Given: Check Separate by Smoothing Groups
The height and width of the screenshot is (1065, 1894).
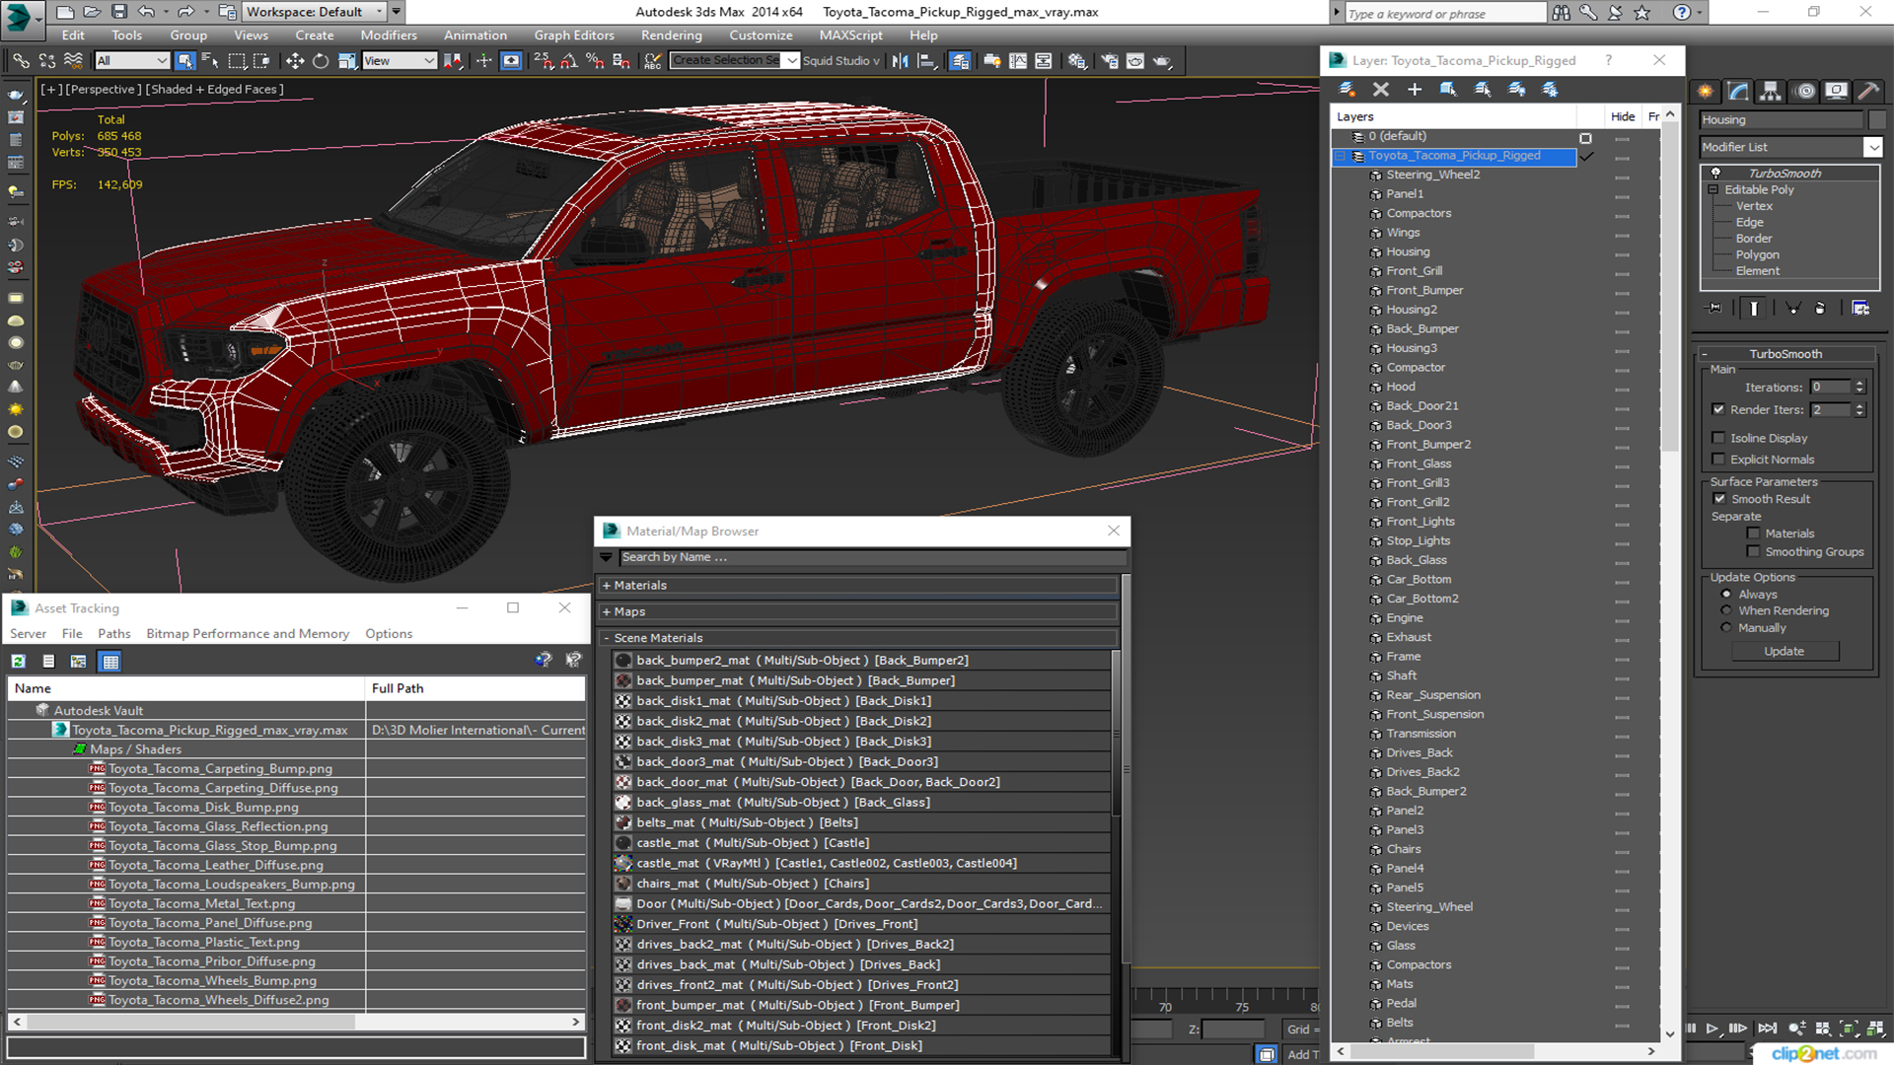Looking at the screenshot, I should click(x=1753, y=552).
